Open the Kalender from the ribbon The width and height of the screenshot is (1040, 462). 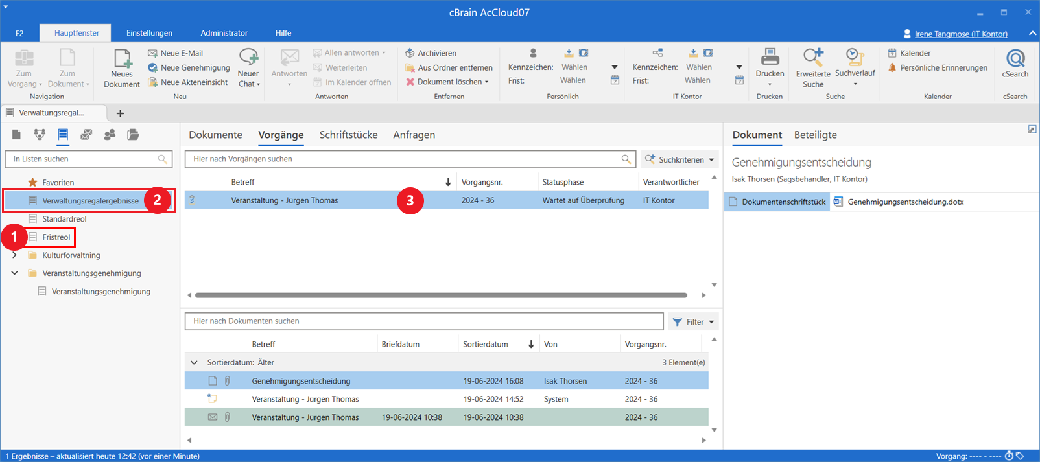(x=909, y=53)
